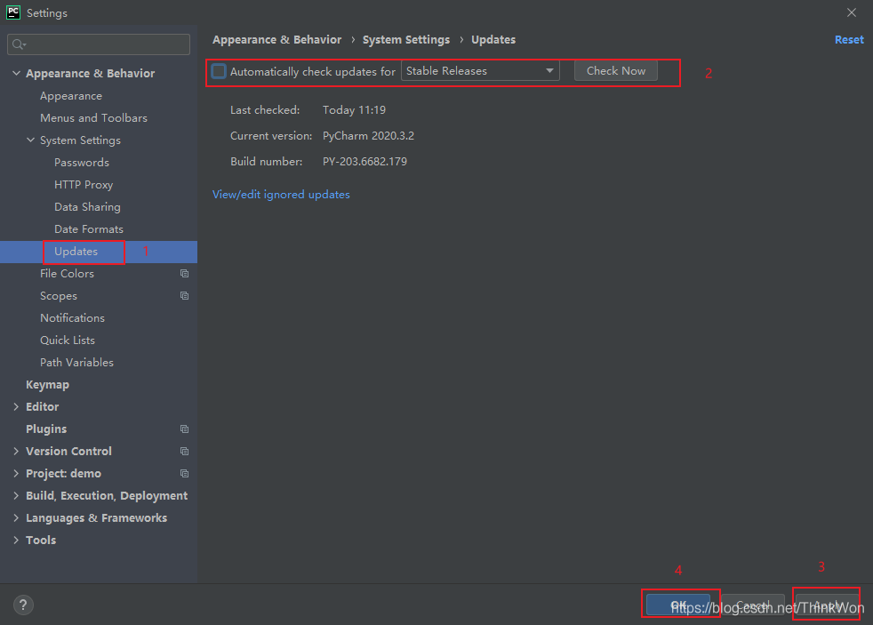873x625 pixels.
Task: Open Notifications settings page
Action: 72,317
